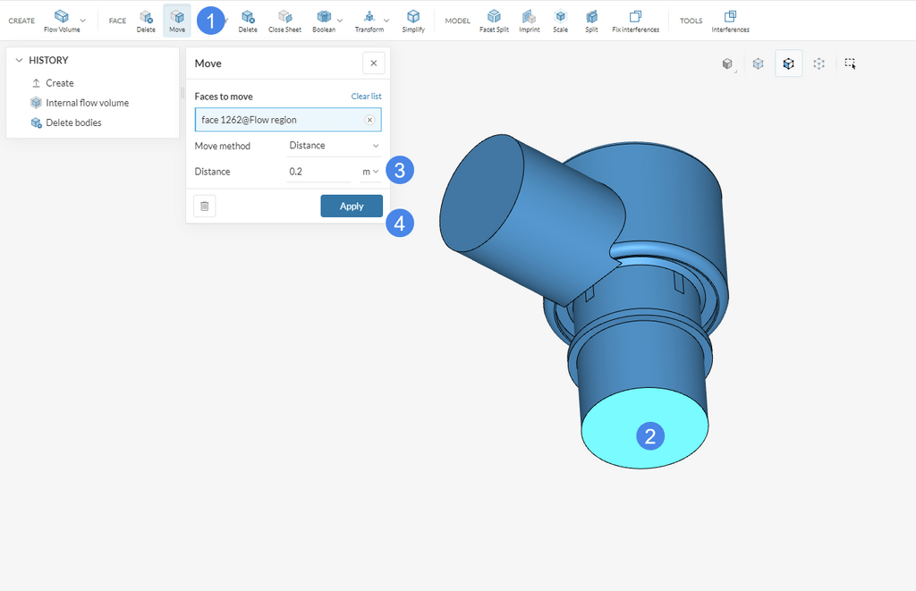The width and height of the screenshot is (916, 591).
Task: Switch to translucent surface render mode
Action: [x=759, y=63]
